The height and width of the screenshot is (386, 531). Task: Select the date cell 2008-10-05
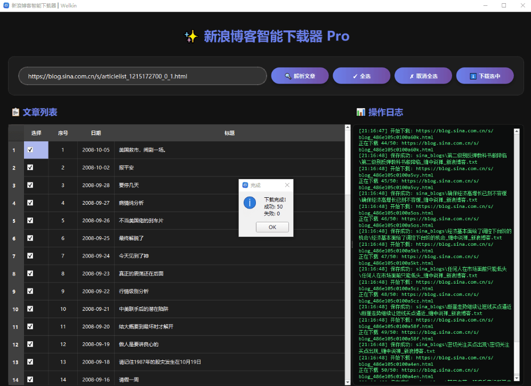coord(96,150)
